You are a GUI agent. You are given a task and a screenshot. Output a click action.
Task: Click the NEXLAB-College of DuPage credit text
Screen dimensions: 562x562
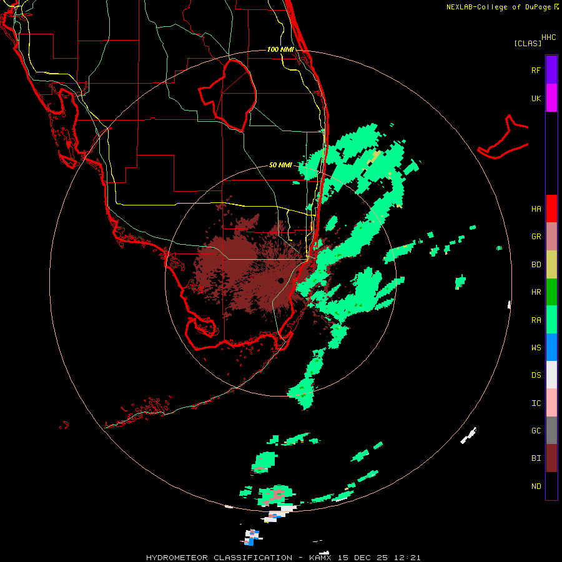pos(498,7)
